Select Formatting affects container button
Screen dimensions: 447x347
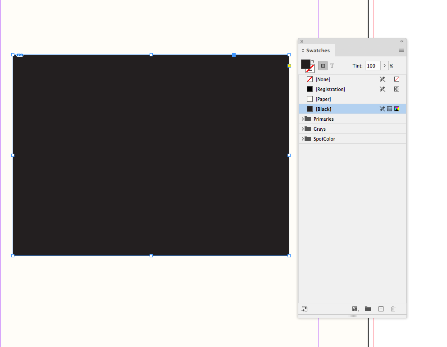[323, 66]
